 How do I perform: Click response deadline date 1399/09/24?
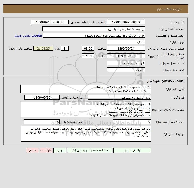(x=126, y=49)
